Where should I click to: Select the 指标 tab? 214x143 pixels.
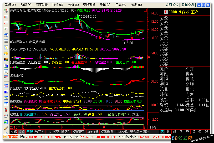coord(14,131)
